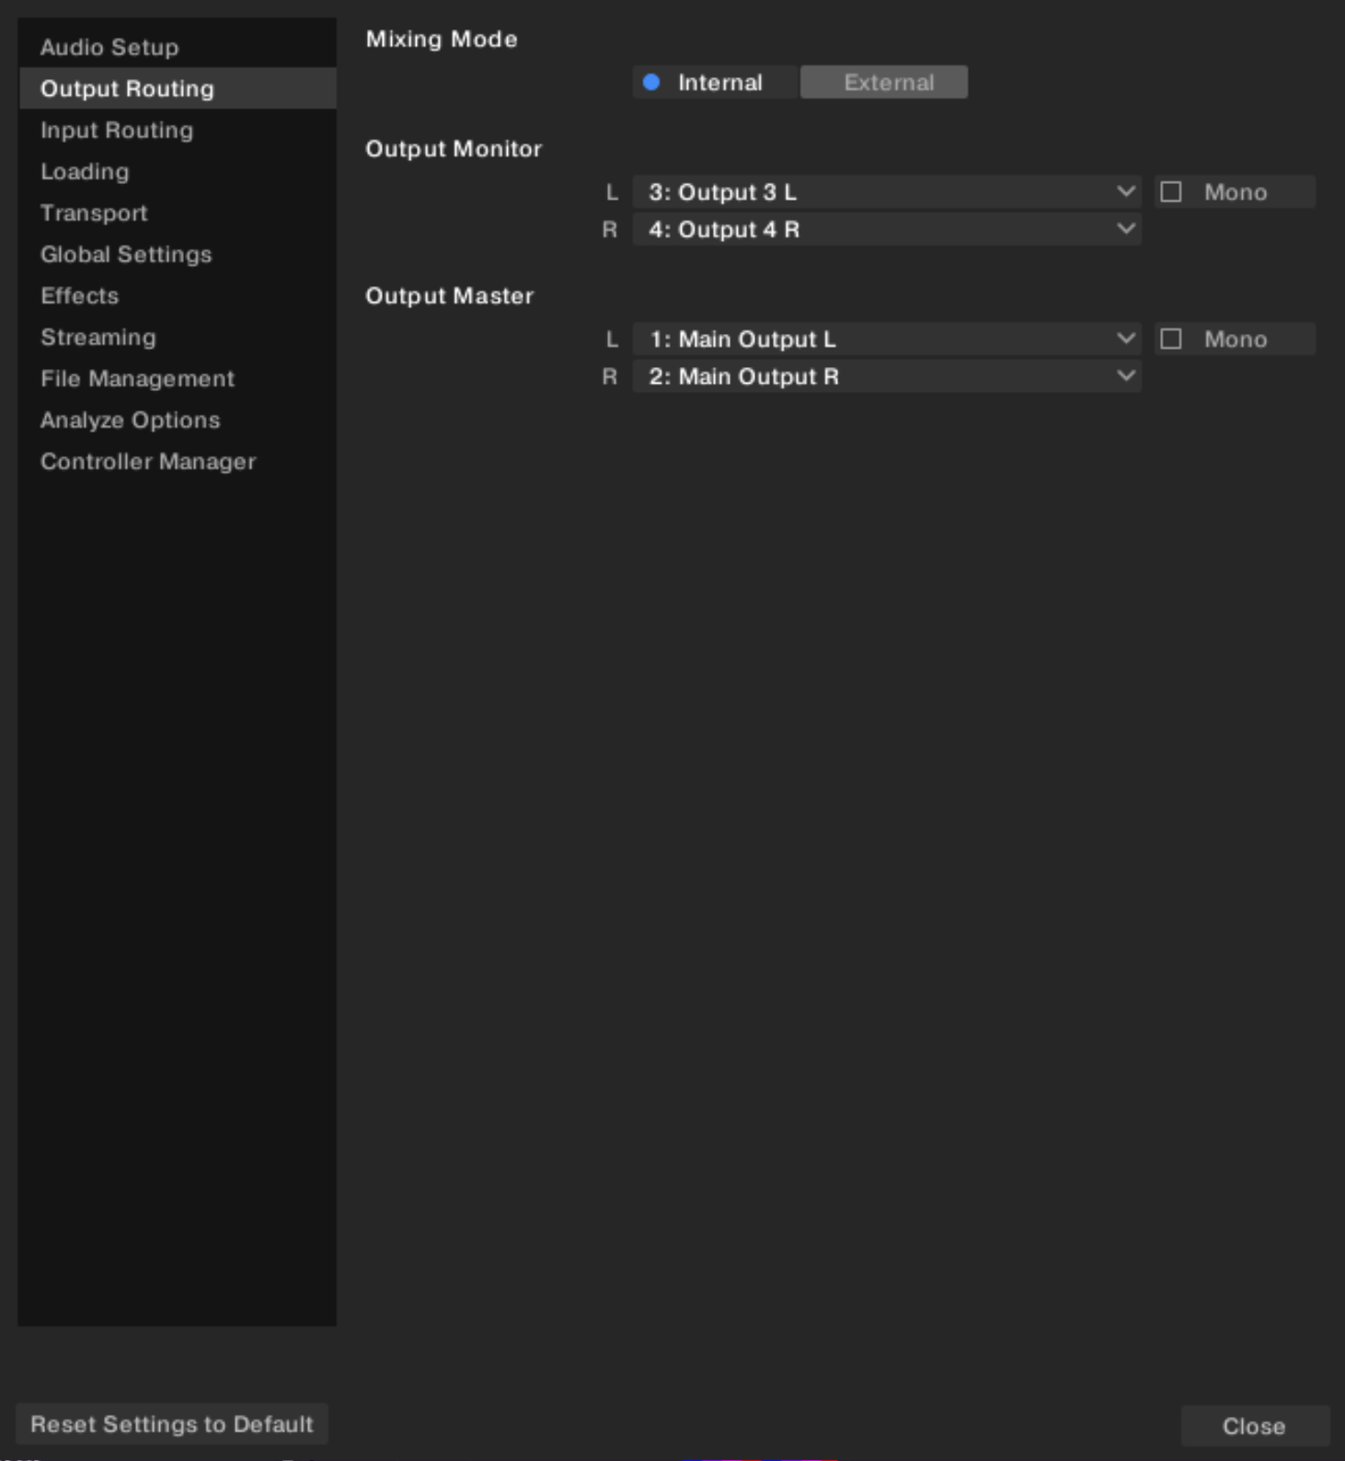Switch to the Transport settings page

177,213
